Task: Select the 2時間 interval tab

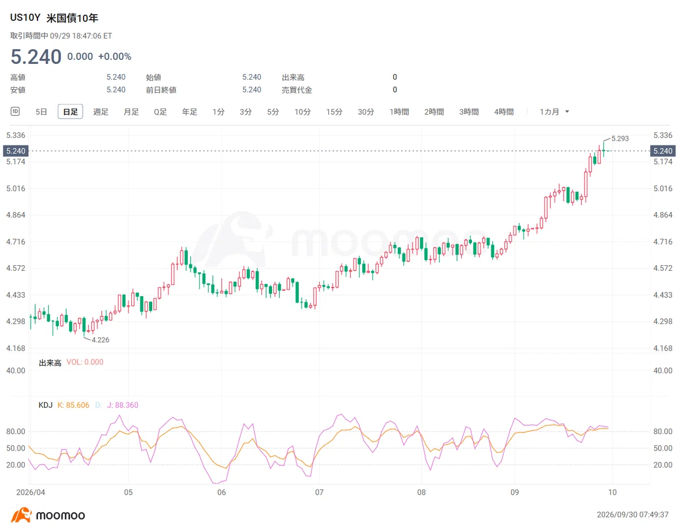Action: click(x=434, y=112)
